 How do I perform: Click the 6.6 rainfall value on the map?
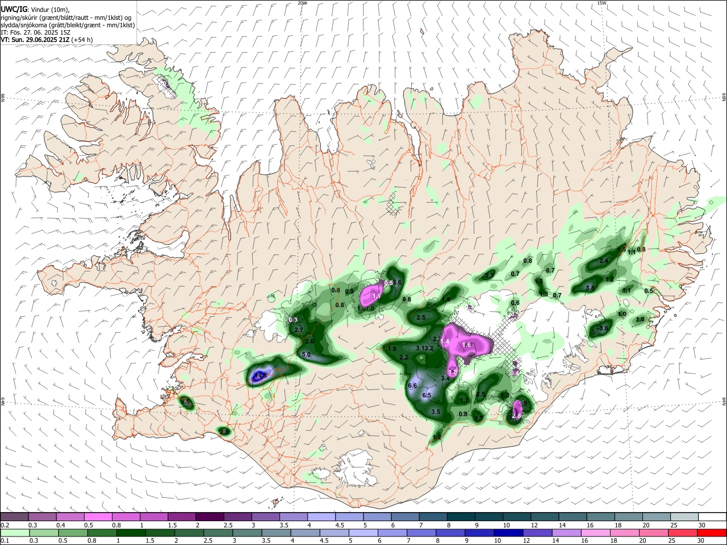pyautogui.click(x=413, y=385)
